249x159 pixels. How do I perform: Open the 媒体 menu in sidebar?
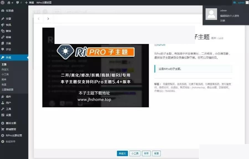(8, 31)
